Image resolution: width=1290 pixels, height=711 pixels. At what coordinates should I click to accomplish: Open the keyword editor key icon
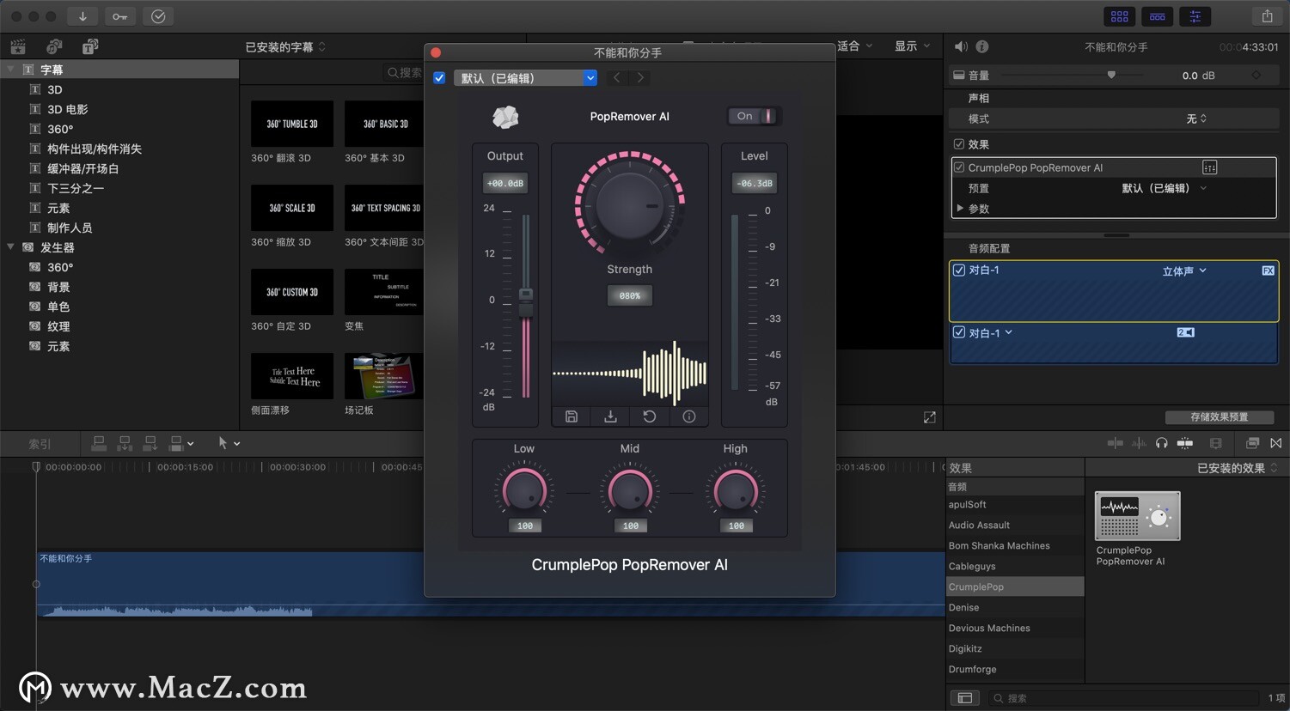click(x=119, y=16)
